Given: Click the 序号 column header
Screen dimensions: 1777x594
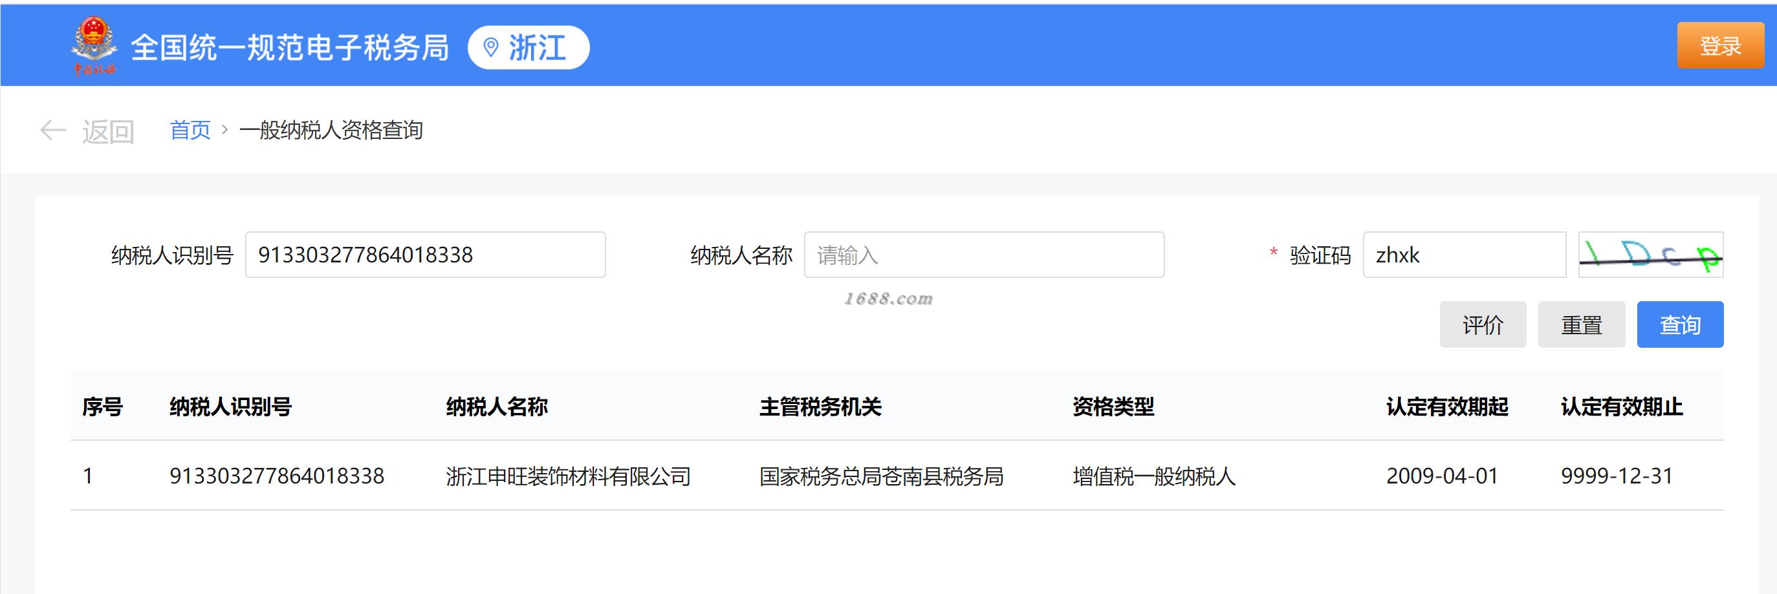Looking at the screenshot, I should pyautogui.click(x=102, y=407).
